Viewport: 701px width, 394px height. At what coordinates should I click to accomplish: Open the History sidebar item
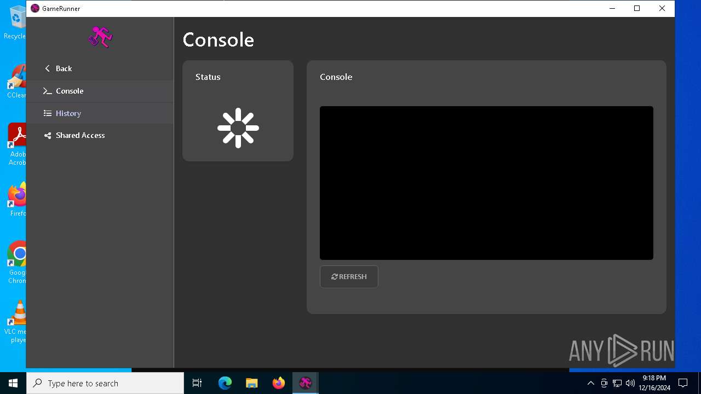[x=100, y=113]
